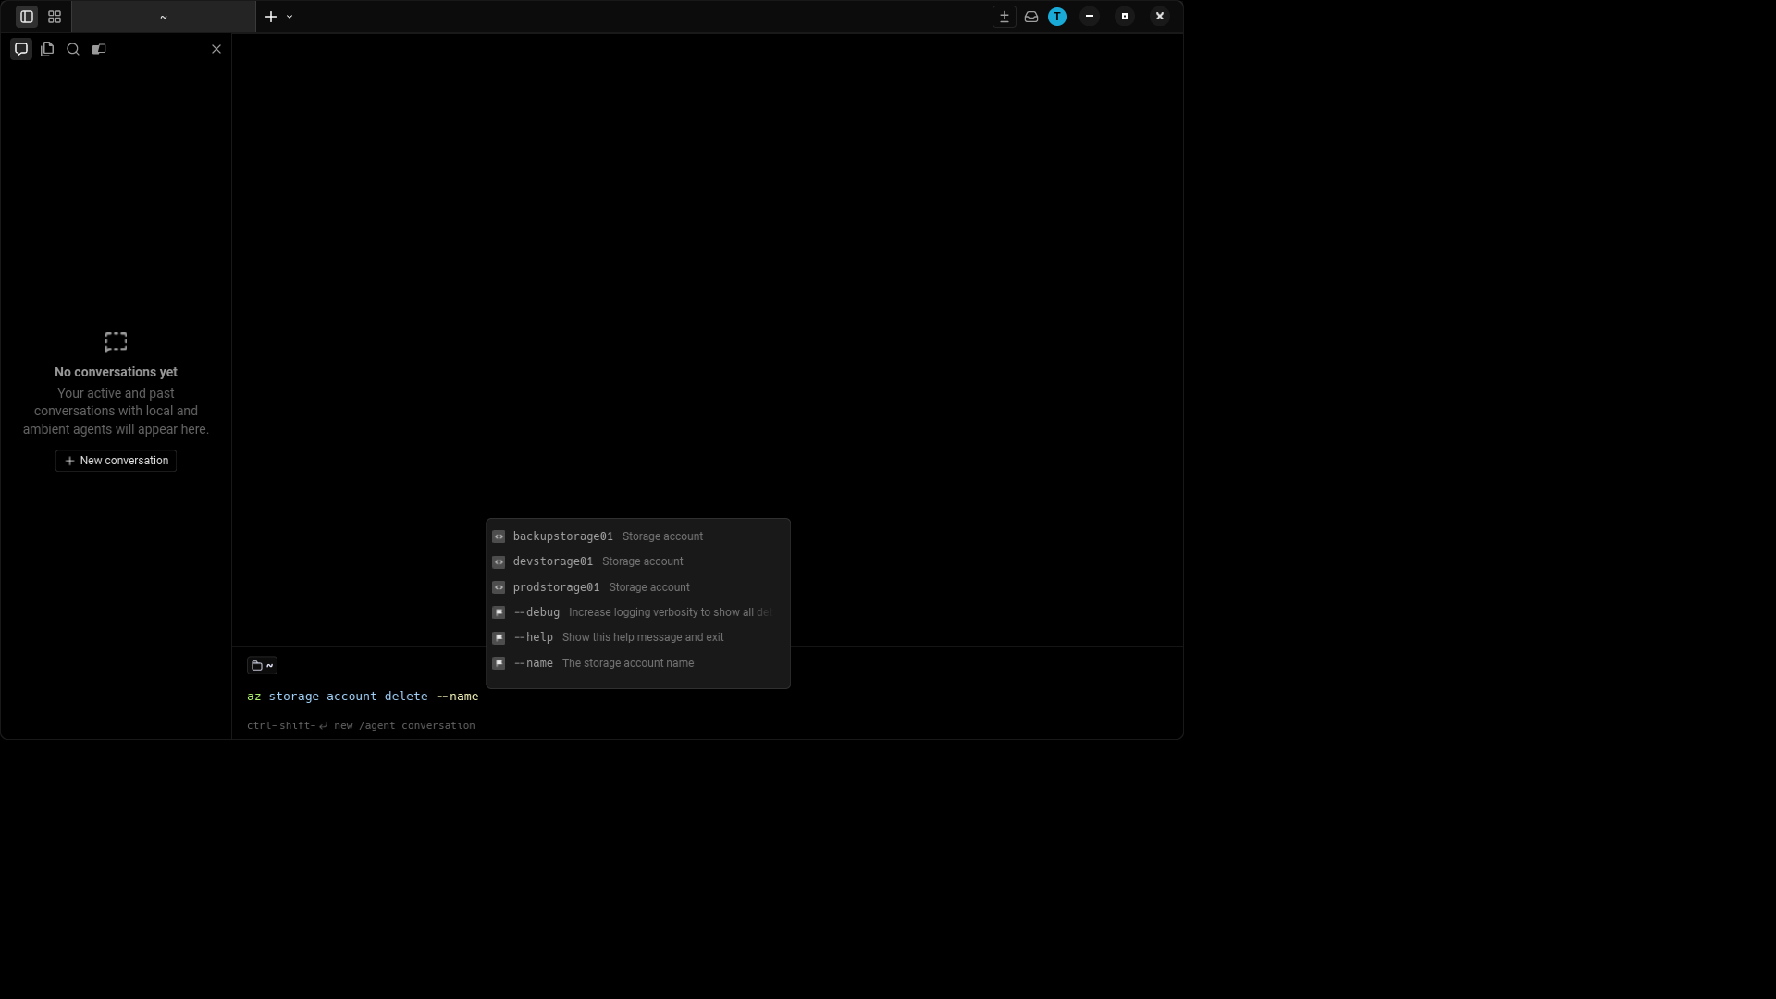Screen dimensions: 1776x999
Task: Click the backupstorage01 suggestion icon
Action: pos(499,536)
